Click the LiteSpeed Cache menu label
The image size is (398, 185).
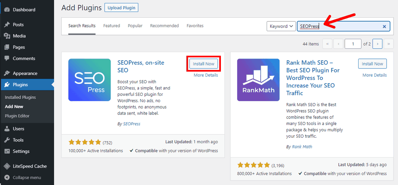30,166
